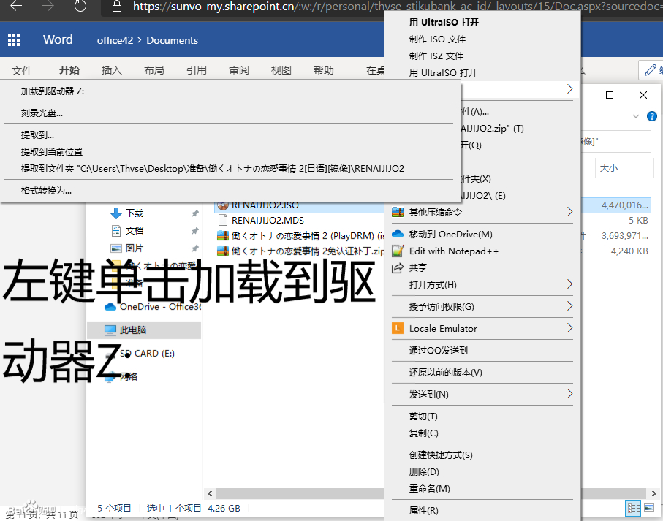
Task: Expand the 其他压缩命令 submenu
Action: [569, 212]
